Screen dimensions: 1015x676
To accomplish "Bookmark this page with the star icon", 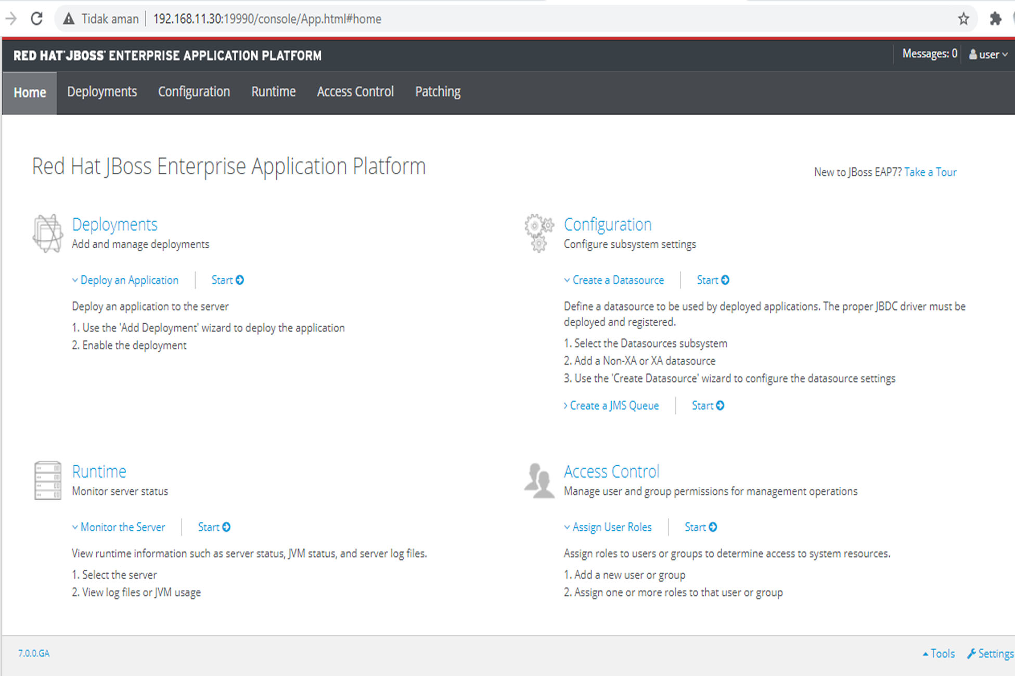I will tap(963, 19).
